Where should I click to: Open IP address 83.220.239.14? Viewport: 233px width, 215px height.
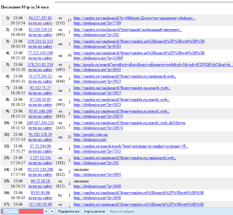(x=40, y=30)
